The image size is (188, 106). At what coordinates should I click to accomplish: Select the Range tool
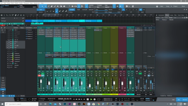point(46,6)
